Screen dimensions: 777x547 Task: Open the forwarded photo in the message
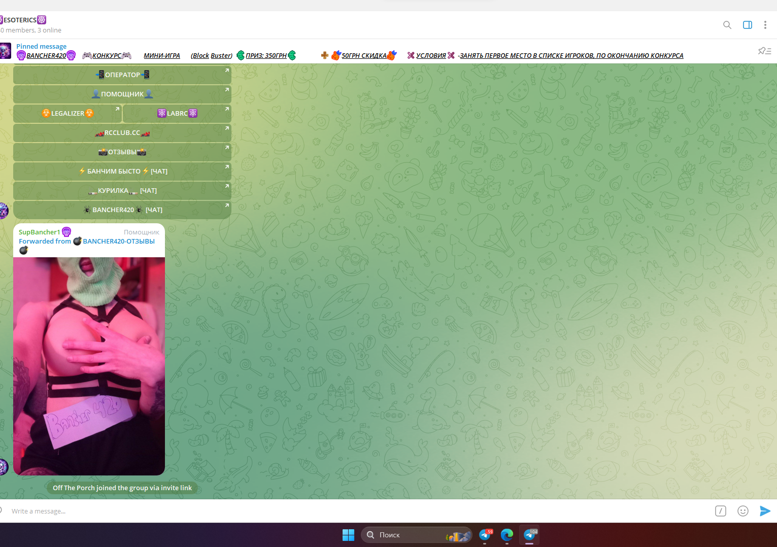[89, 366]
